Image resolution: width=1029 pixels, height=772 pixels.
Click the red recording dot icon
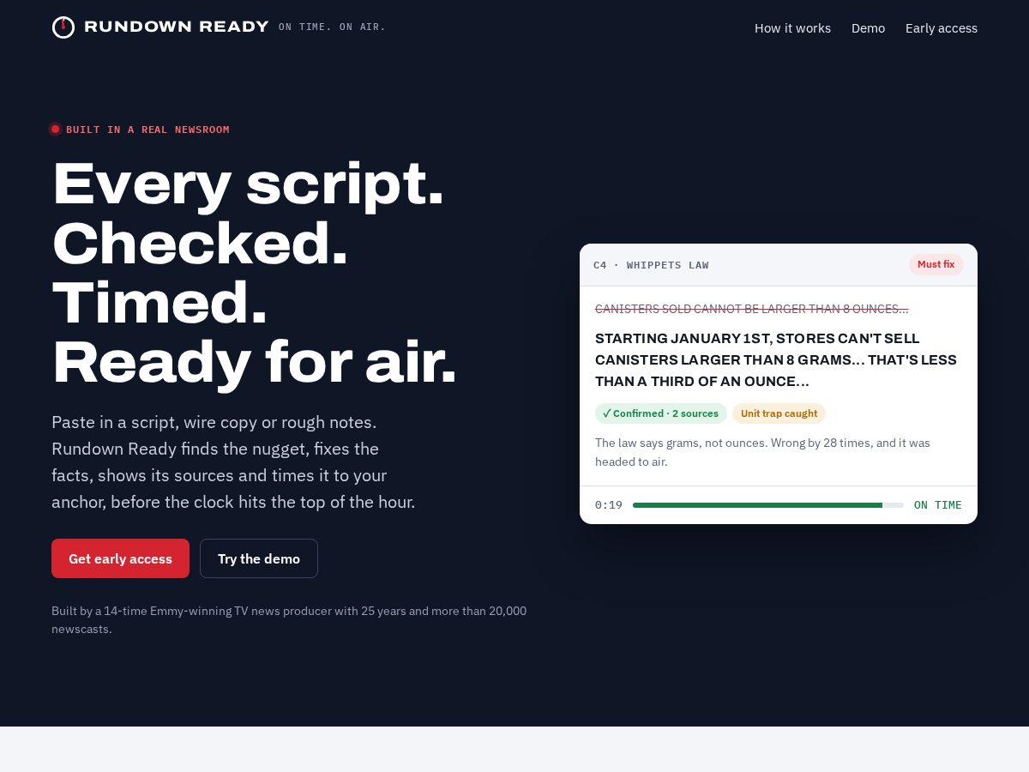click(x=55, y=130)
